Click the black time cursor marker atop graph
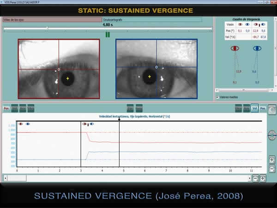The height and width of the screenshot is (208, 277). point(119,119)
